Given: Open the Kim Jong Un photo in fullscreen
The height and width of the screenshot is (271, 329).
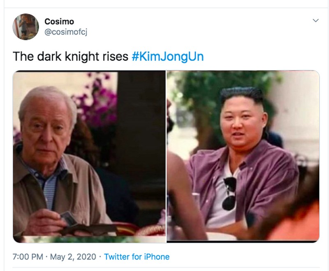Looking at the screenshot, I should click(243, 156).
